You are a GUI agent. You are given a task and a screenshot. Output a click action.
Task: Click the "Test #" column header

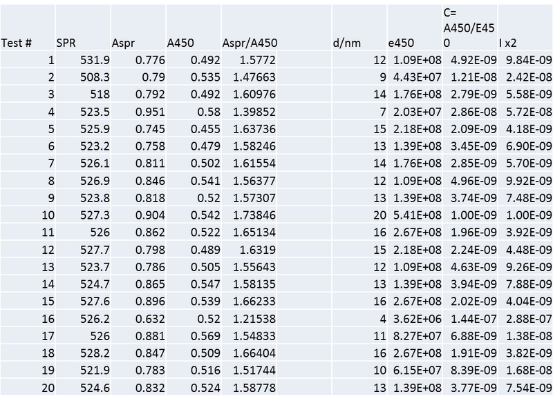tap(18, 43)
